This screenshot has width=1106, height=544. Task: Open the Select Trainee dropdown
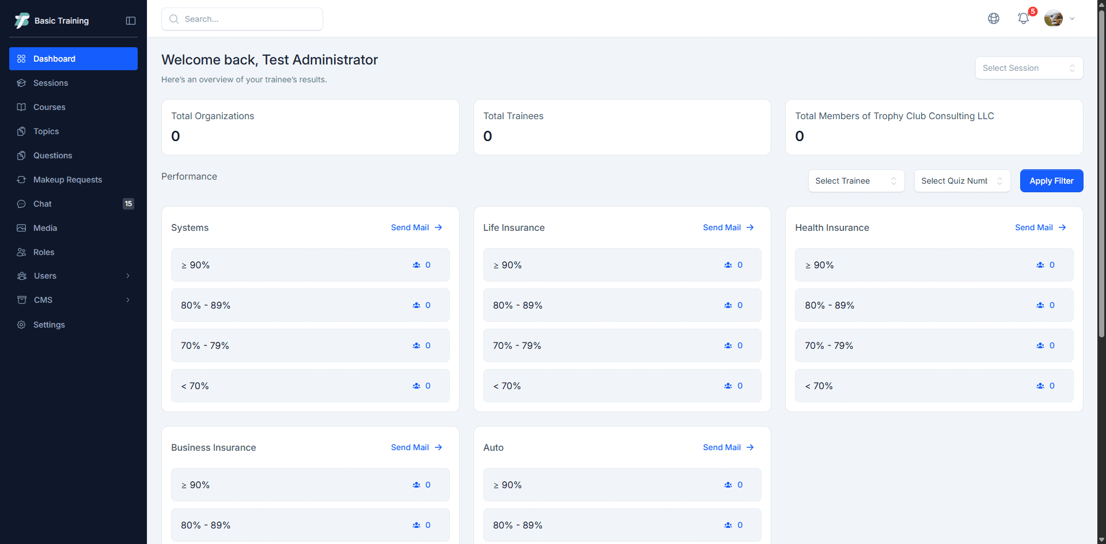(x=856, y=181)
